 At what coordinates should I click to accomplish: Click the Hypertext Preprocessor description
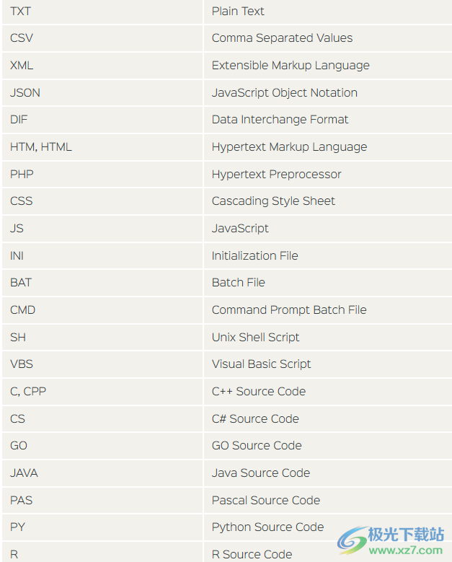click(x=276, y=174)
